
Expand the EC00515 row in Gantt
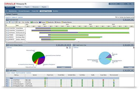pyautogui.click(x=7, y=37)
